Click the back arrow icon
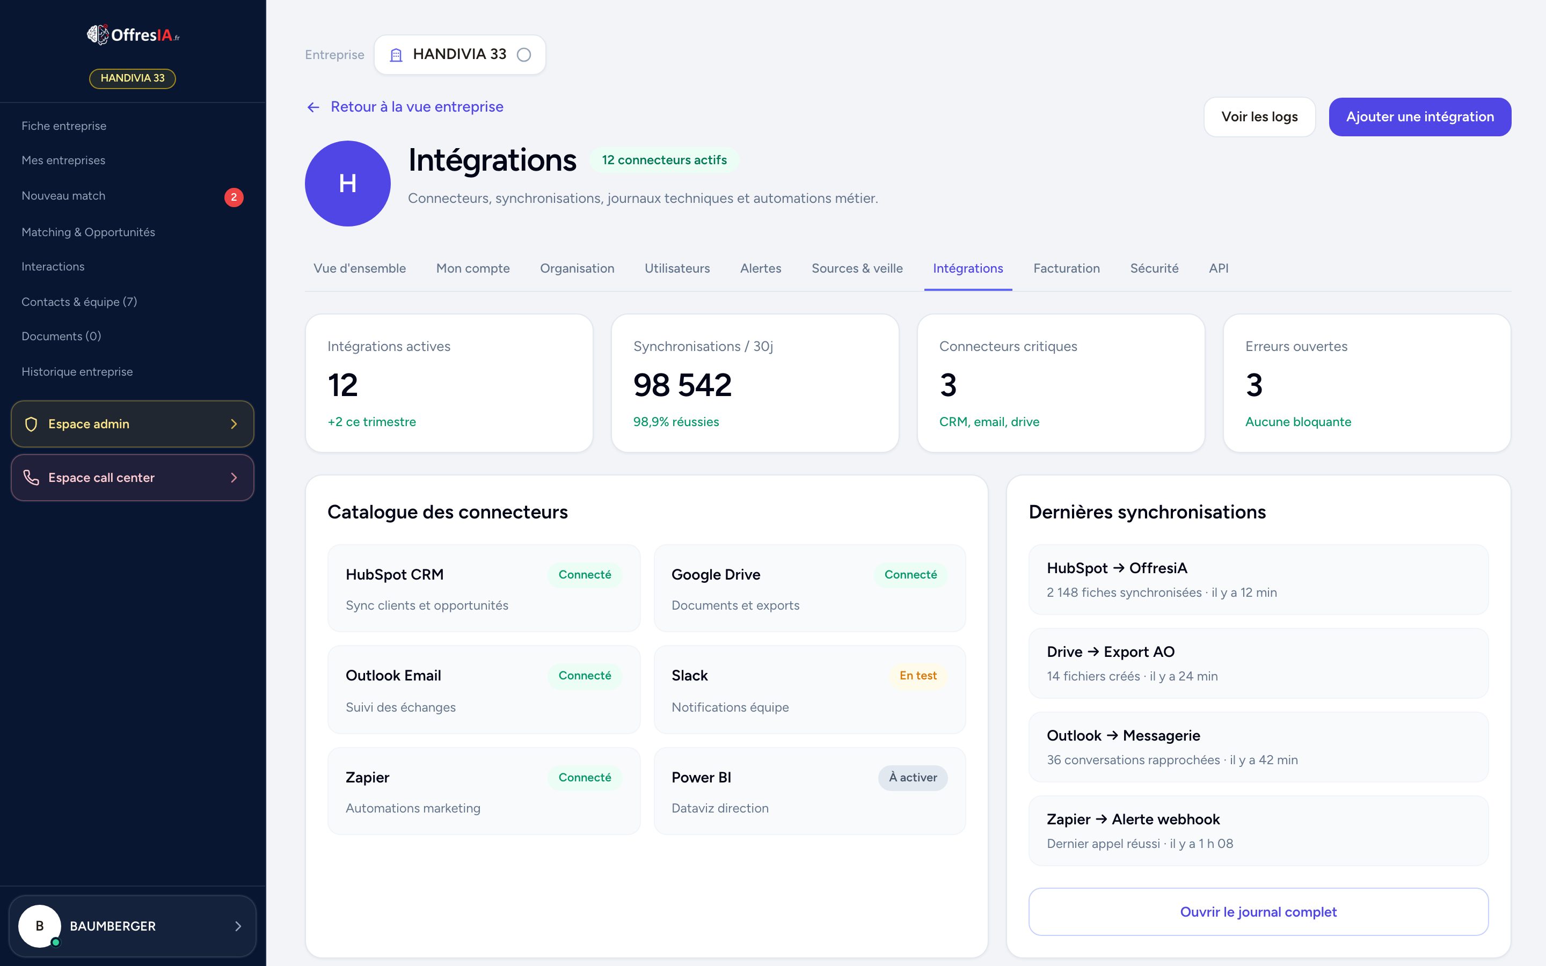This screenshot has height=966, width=1546. click(313, 107)
